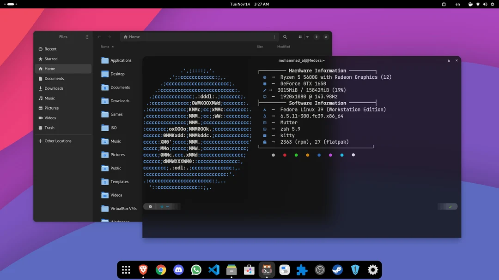Click the red color swatch in terminal output
Viewport: 499px width, 280px height.
tap(284, 155)
